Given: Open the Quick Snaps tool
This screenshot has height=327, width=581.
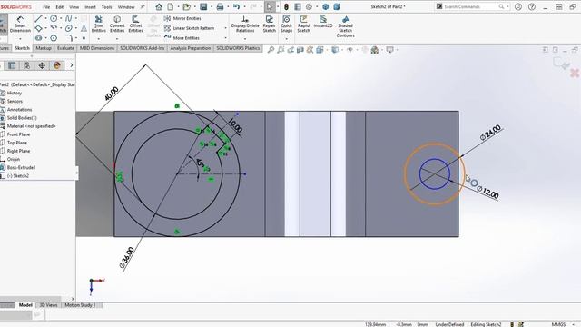Looking at the screenshot, I should coord(286,25).
